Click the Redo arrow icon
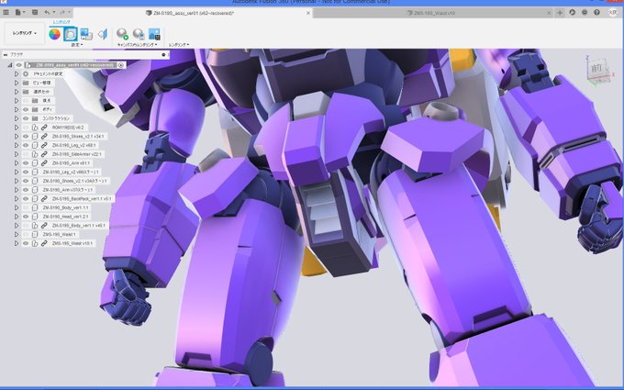This screenshot has width=624, height=390. (62, 12)
